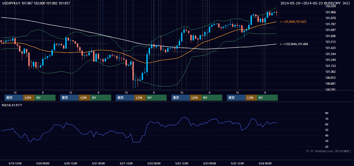Click the NY session bar for 5/23
The height and width of the screenshot is (166, 354).
(267, 98)
